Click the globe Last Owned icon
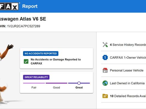Image resolution: width=146 pixels, height=109 pixels. [105, 83]
